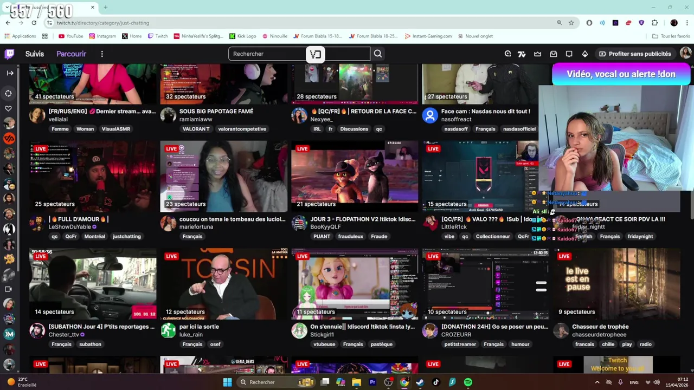Bookmark this page with star icon
This screenshot has height=390, width=694.
[x=571, y=23]
